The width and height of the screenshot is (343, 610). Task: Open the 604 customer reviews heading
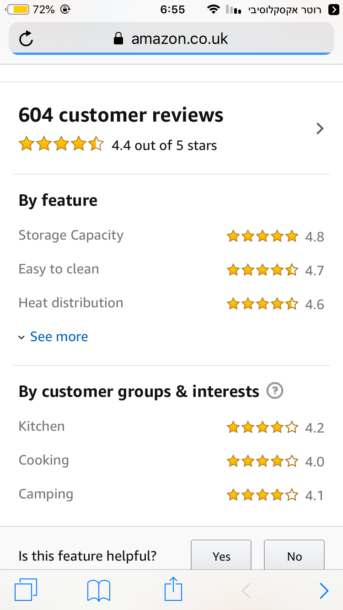121,115
